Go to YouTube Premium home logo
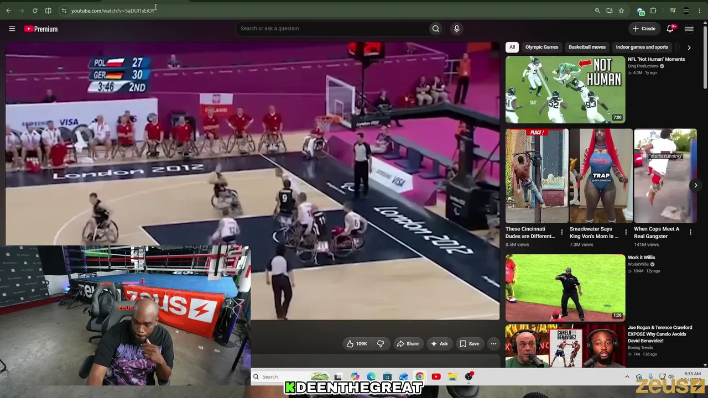Screen dimensions: 708x398 pos(41,29)
